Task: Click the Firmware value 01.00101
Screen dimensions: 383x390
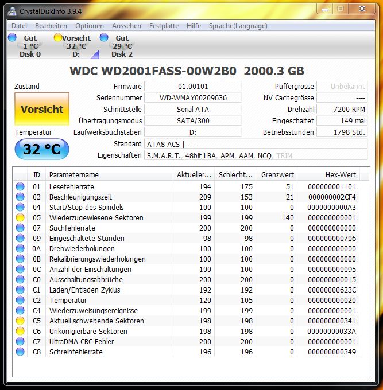Action: click(x=193, y=86)
